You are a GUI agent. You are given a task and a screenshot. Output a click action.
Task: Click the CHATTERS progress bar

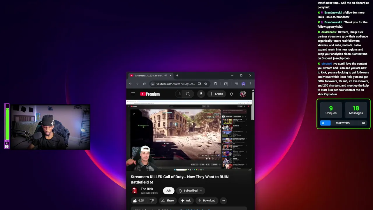[x=343, y=123]
